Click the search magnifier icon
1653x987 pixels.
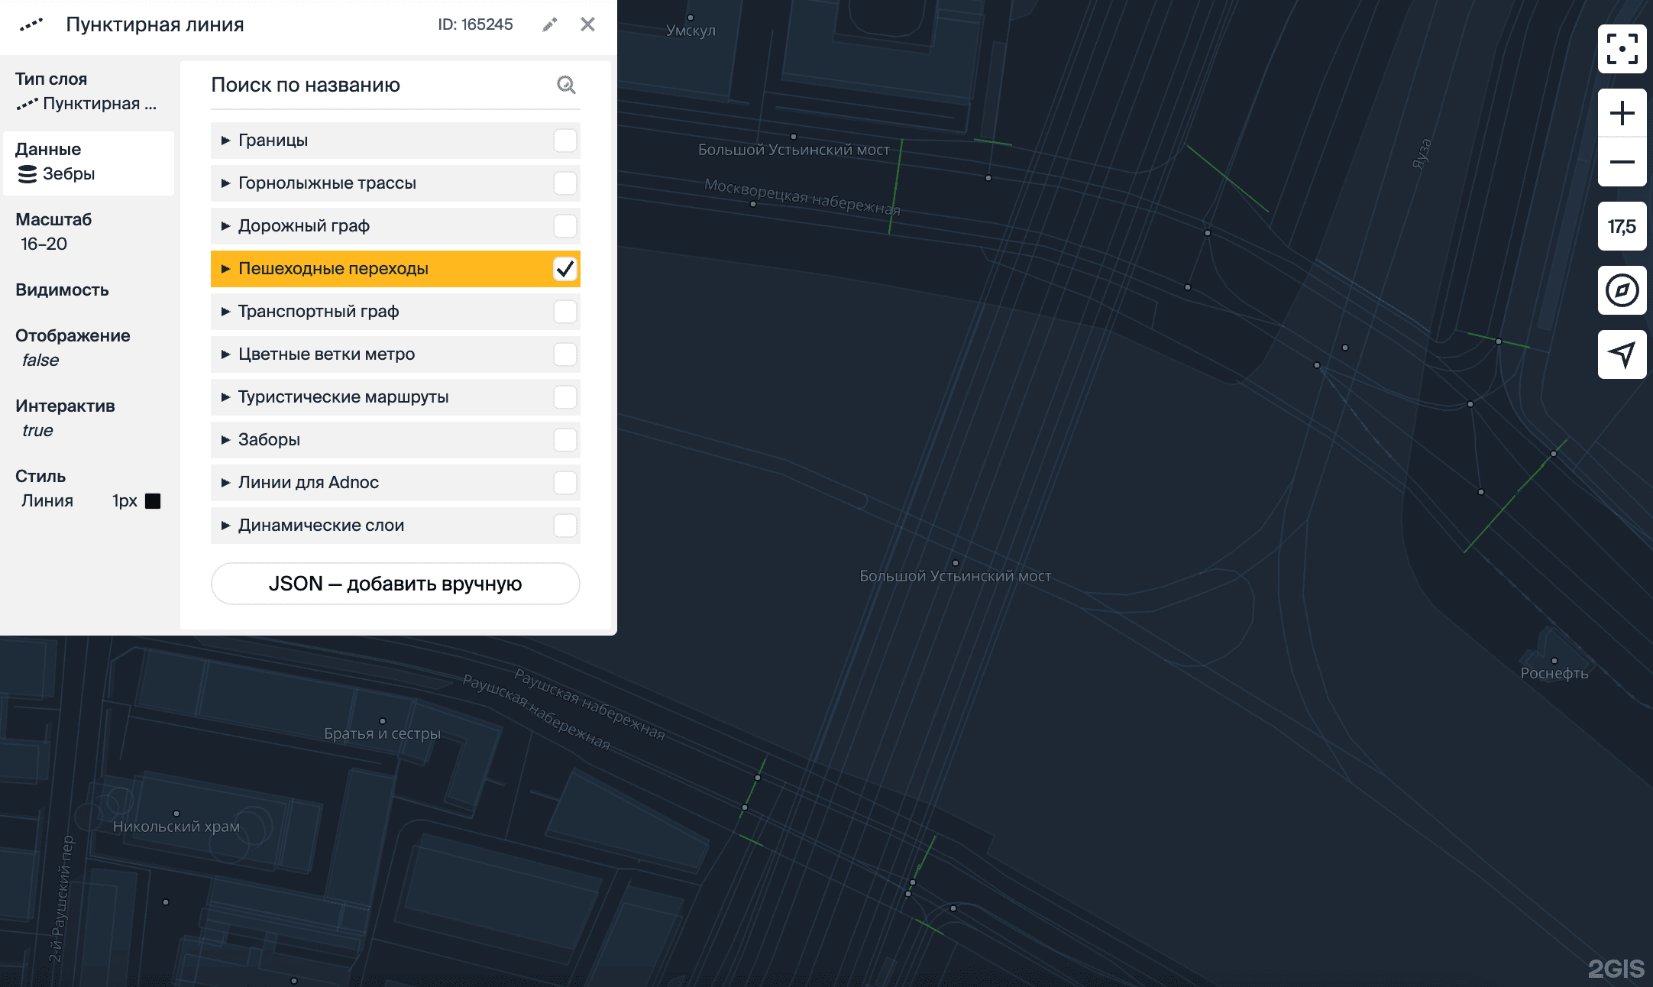tap(566, 85)
